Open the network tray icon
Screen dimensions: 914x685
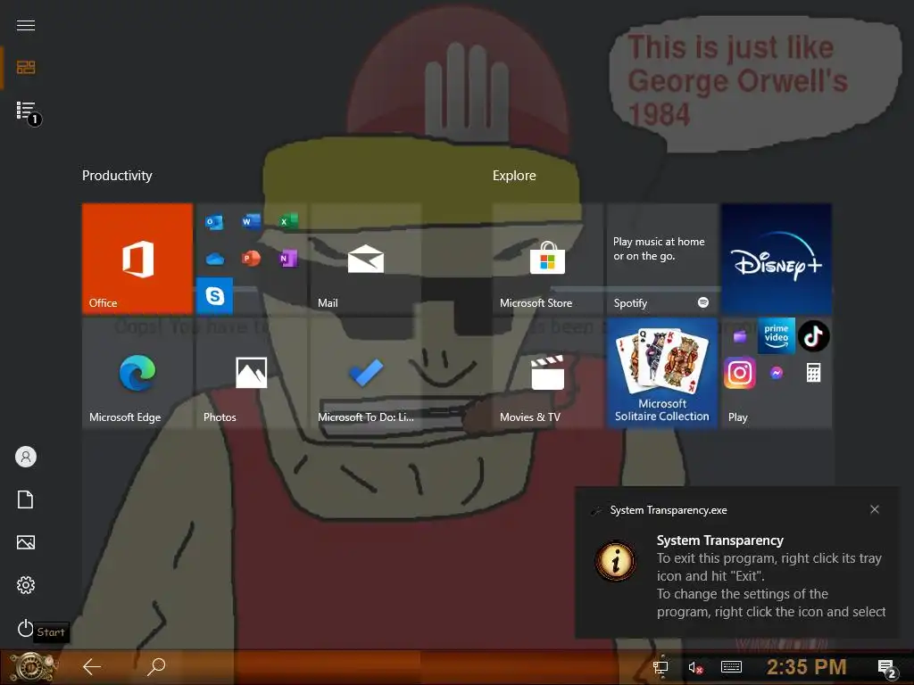pyautogui.click(x=660, y=667)
